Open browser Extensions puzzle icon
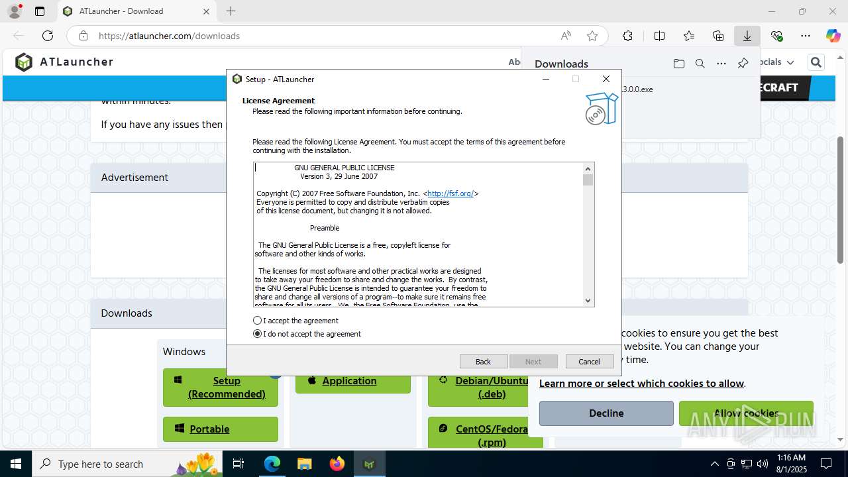Screen dimensions: 848x477 627,36
